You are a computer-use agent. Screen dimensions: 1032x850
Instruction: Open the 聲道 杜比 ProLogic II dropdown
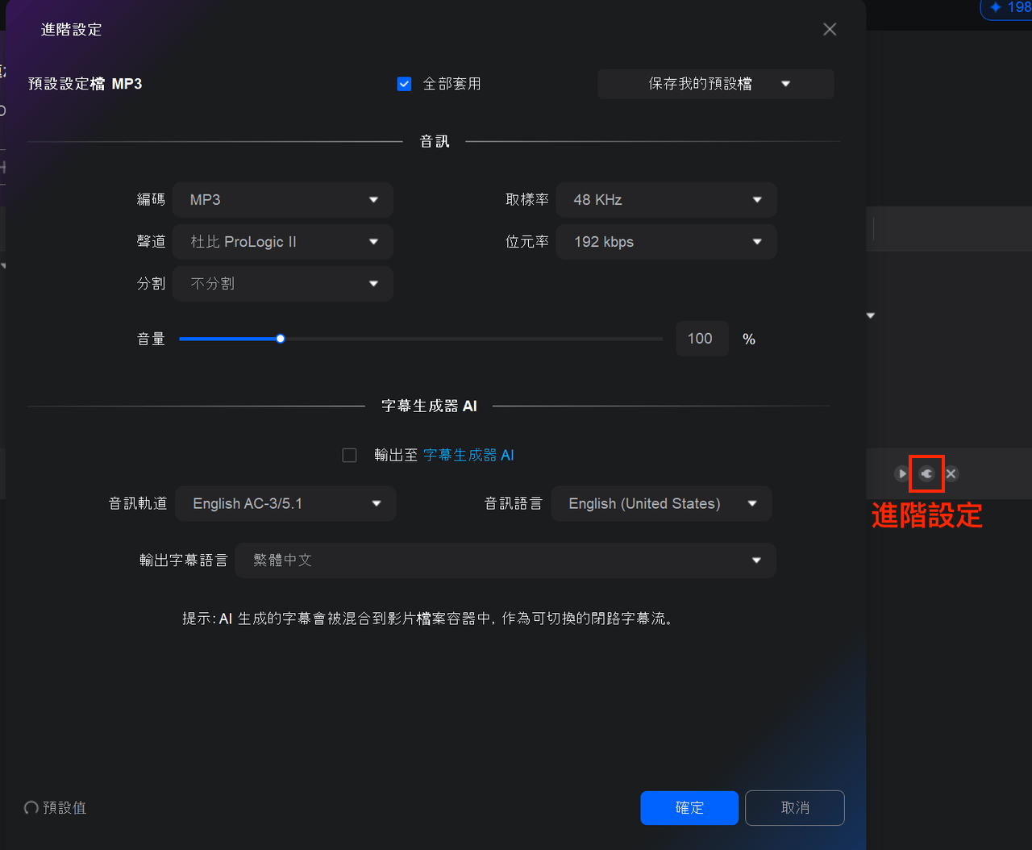point(283,242)
